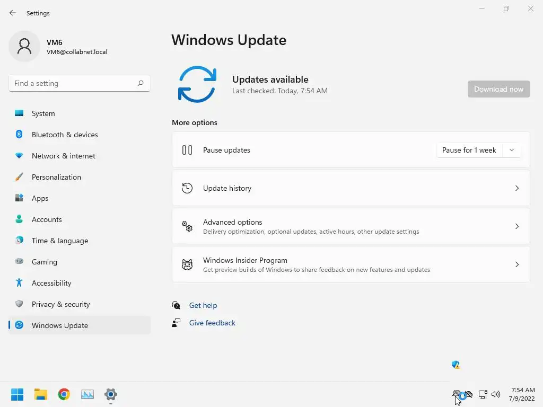Expand the pause duration dropdown arrow
This screenshot has height=407, width=543.
pyautogui.click(x=512, y=150)
